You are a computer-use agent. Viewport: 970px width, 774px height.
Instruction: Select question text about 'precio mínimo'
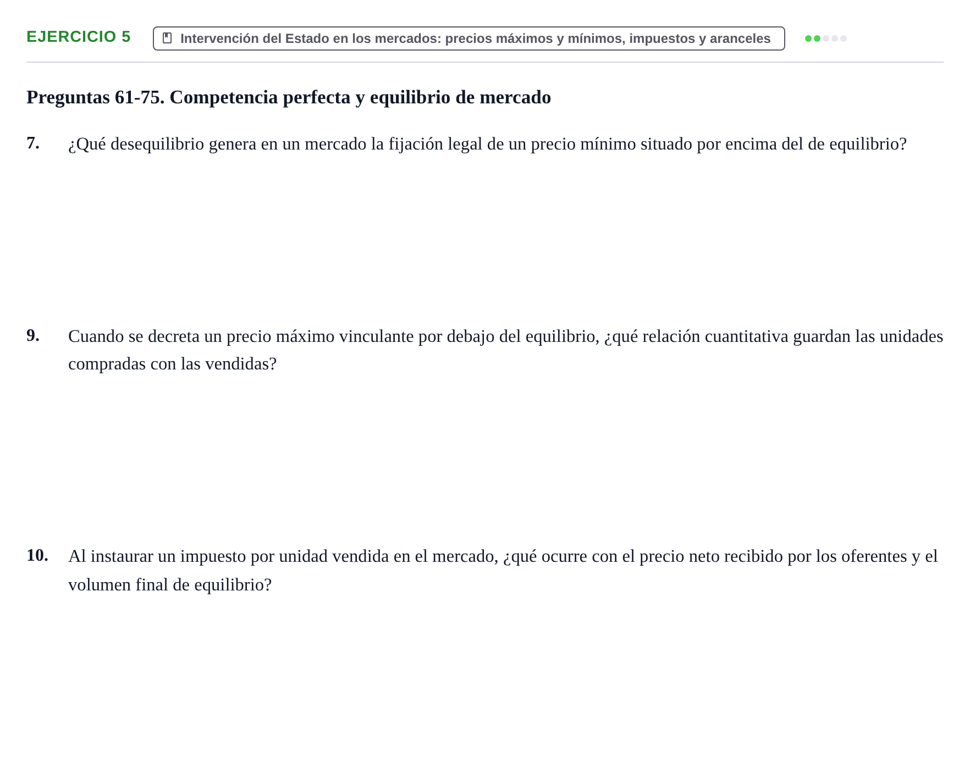click(487, 144)
